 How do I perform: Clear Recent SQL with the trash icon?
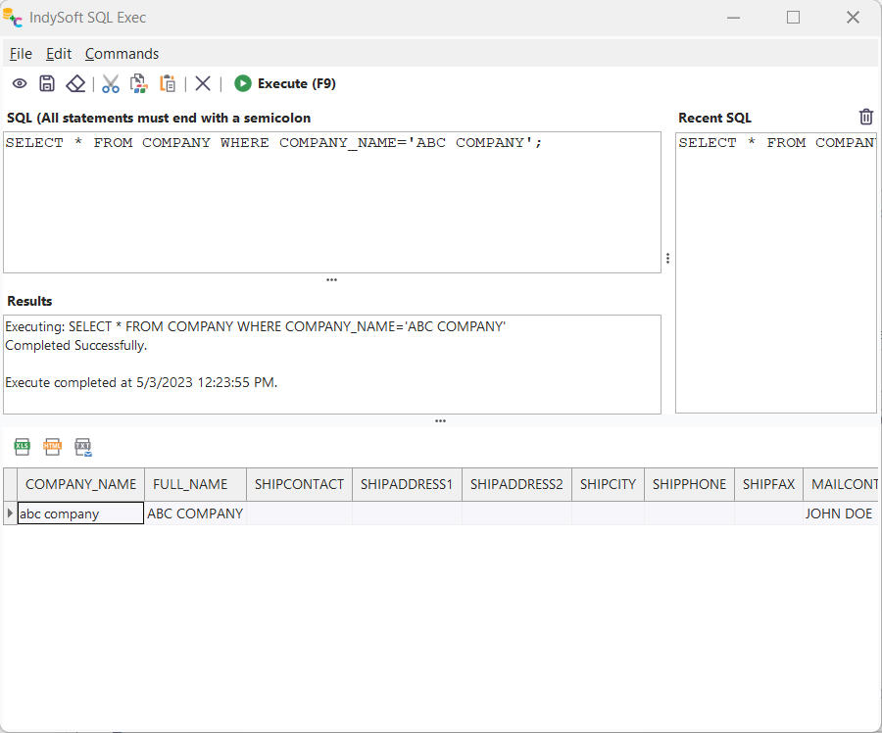865,117
